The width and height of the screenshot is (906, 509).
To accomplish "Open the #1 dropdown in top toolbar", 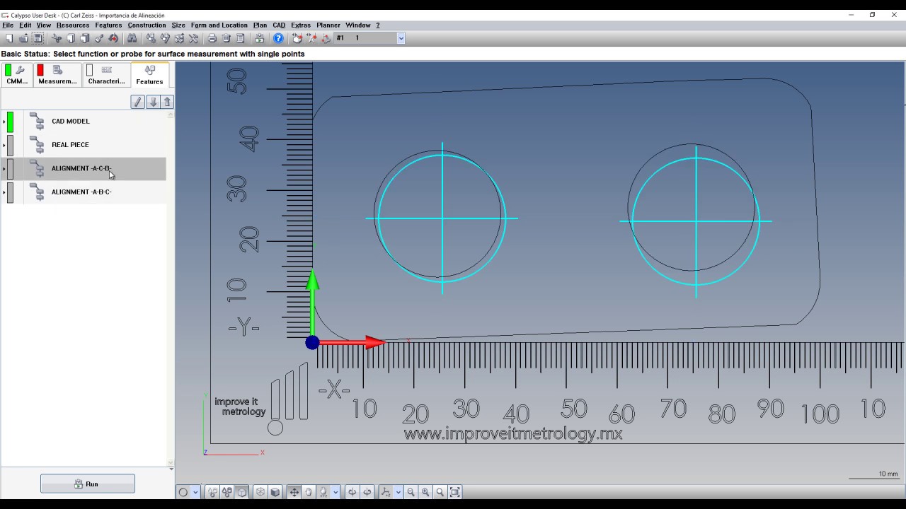I will pos(401,38).
